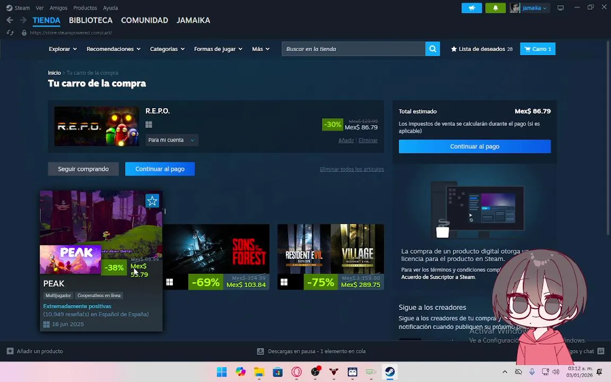Click the downloads icon in bottom bar
This screenshot has height=382, width=611.
[260, 351]
